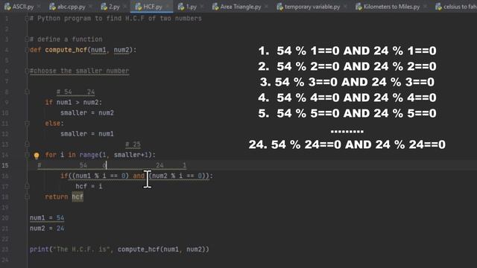
Task: Click the Area Triangle.py tab file icon
Action: (x=215, y=7)
